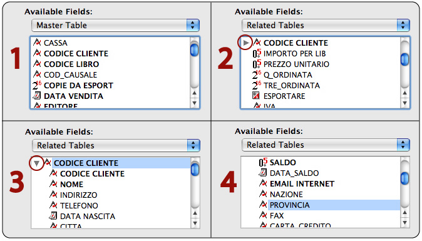Click the alpha icon beside NAZIONE
Viewport: 422px width, 241px height.
click(x=263, y=193)
